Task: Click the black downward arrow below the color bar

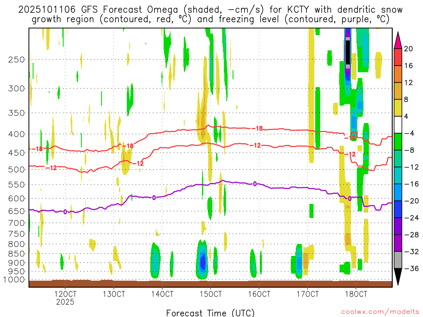Action: pos(398,277)
